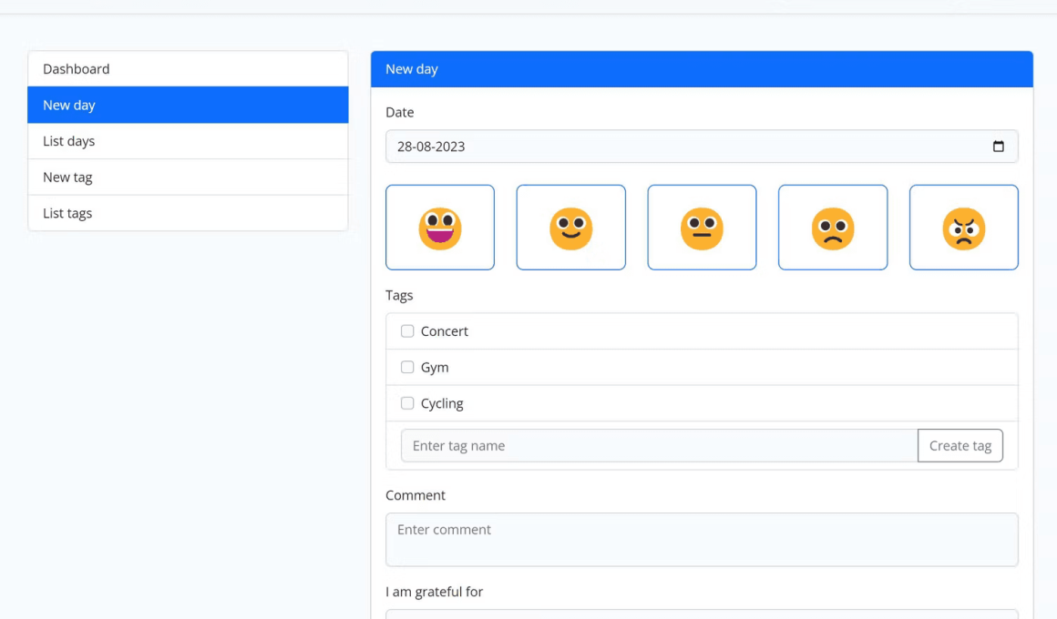Choose the slightly smiling mood emoji
Viewport: 1057px width, 619px height.
(x=571, y=228)
